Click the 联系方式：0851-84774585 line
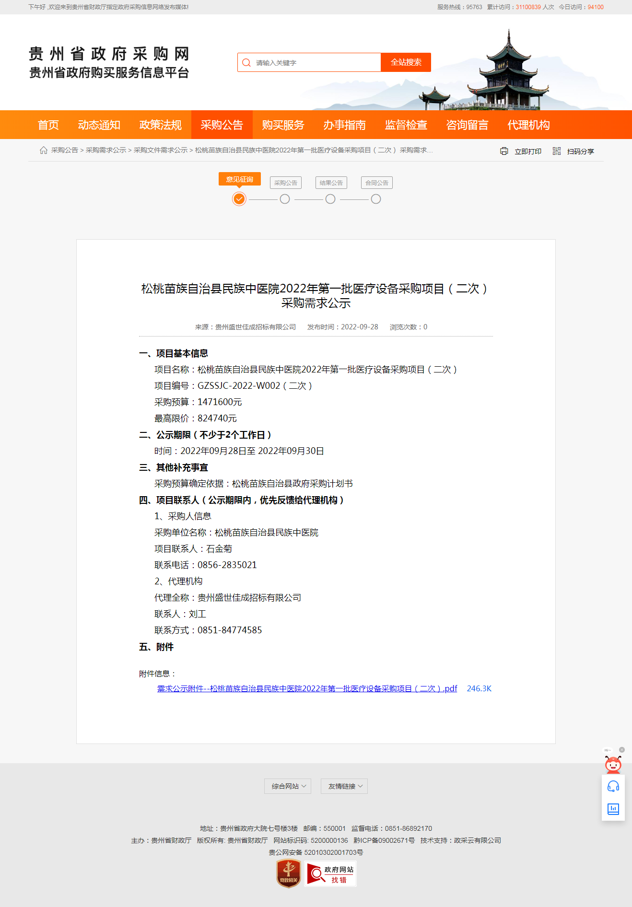 [208, 630]
